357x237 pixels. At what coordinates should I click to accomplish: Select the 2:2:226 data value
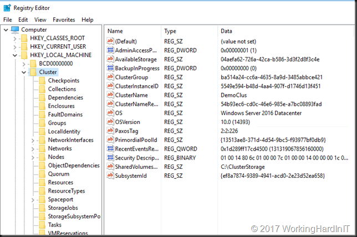click(229, 131)
